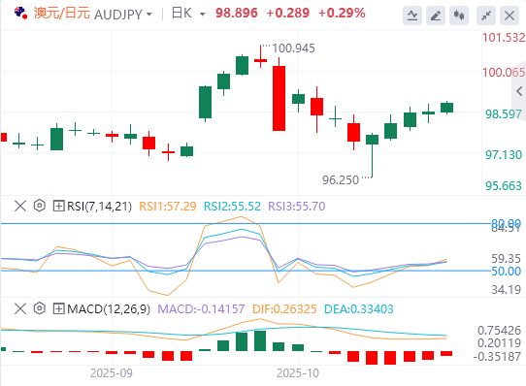Click the 0.75426 MACD axis value
Screen dimensions: 526x386
[499, 331]
